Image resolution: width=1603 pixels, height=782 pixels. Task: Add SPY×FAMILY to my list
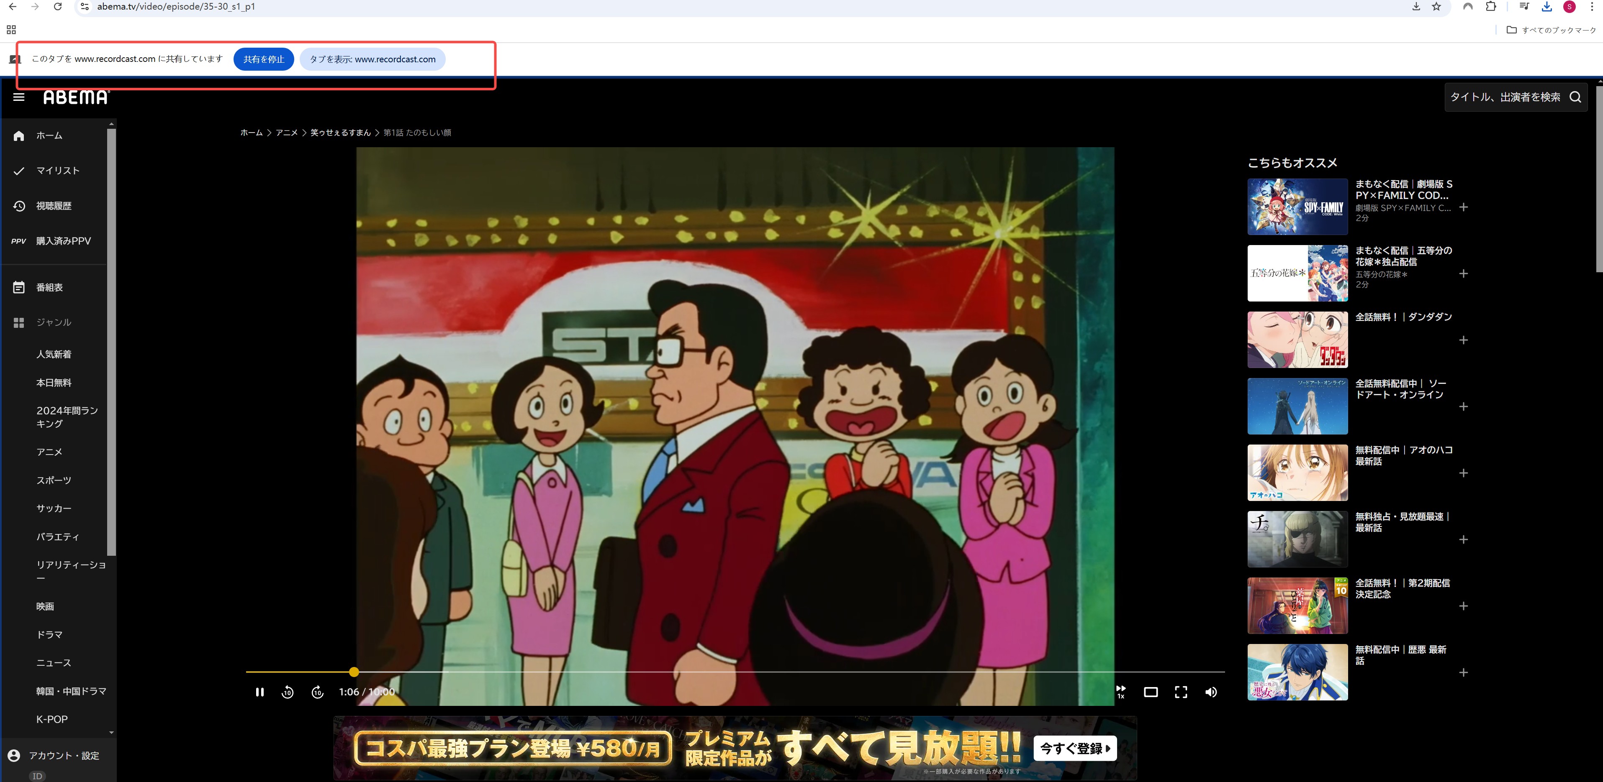1464,207
